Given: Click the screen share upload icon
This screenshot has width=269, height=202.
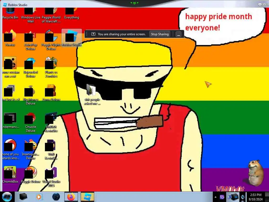Looking at the screenshot, I should [93, 34].
